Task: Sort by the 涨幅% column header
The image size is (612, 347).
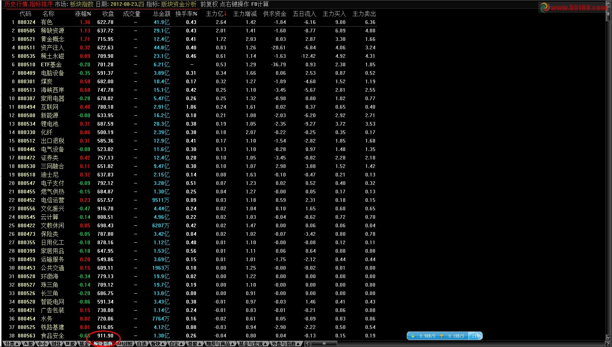Action: pos(83,14)
